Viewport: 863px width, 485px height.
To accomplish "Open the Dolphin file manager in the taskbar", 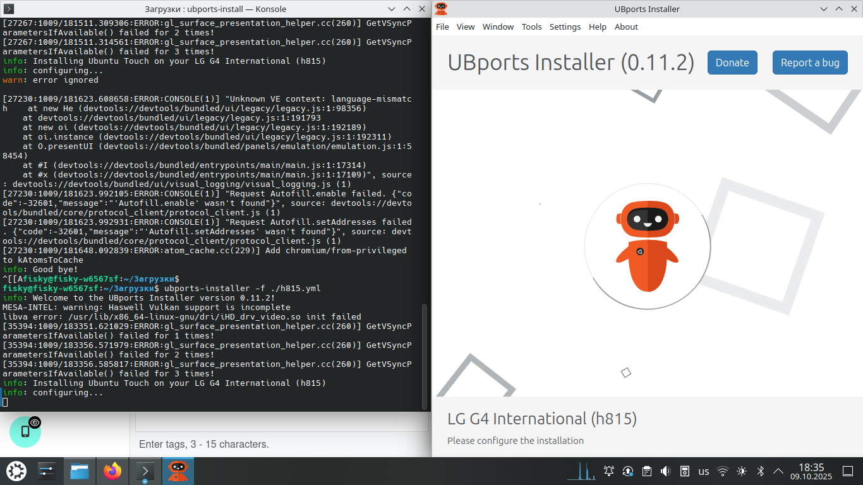I will pyautogui.click(x=80, y=471).
